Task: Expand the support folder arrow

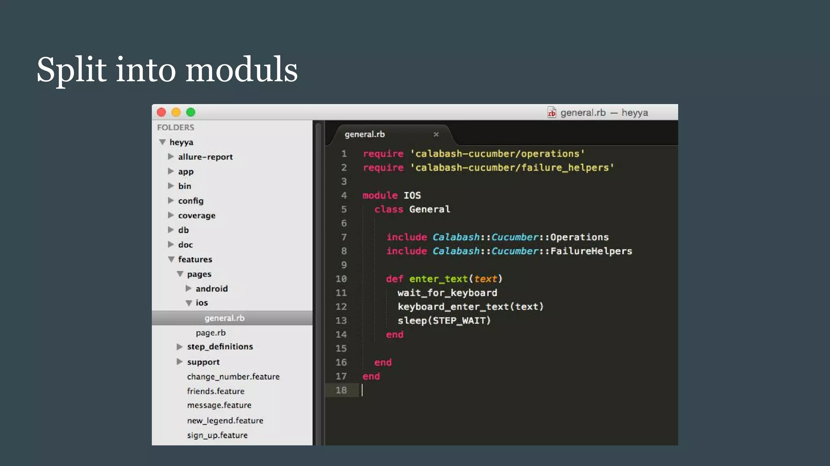Action: click(x=180, y=361)
